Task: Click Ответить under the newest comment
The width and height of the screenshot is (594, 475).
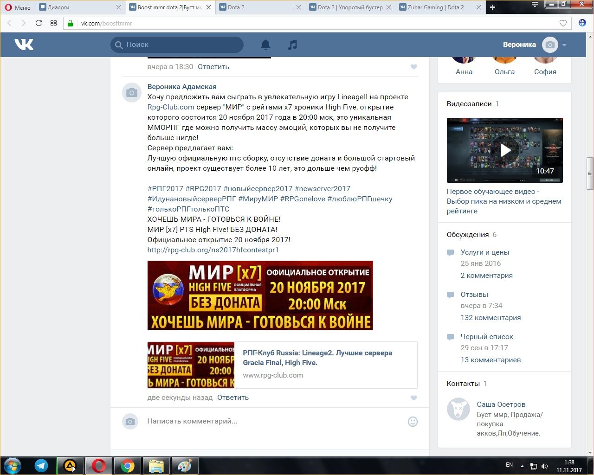Action: [233, 398]
